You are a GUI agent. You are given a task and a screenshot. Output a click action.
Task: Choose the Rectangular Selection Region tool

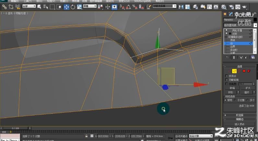(x=52, y=7)
